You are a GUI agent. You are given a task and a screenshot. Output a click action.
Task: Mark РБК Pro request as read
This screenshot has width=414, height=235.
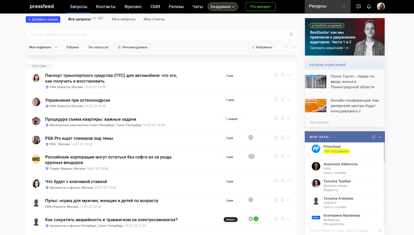[289, 137]
